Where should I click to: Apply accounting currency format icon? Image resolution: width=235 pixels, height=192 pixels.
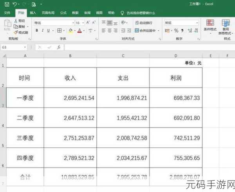coord(167,31)
